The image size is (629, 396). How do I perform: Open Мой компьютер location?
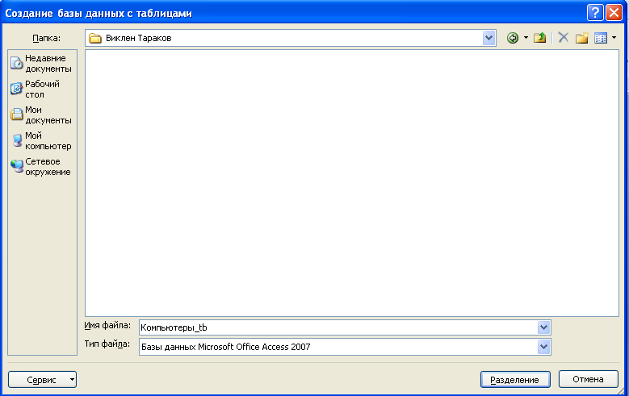click(x=42, y=140)
